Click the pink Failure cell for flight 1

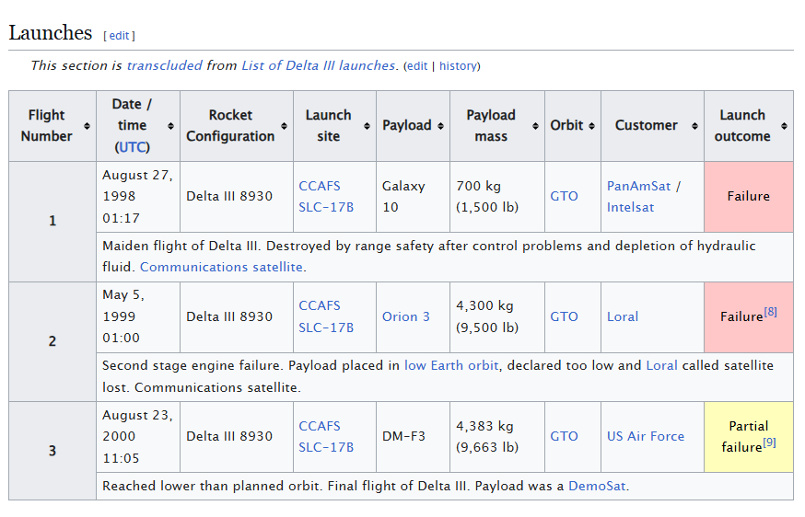[x=749, y=197]
